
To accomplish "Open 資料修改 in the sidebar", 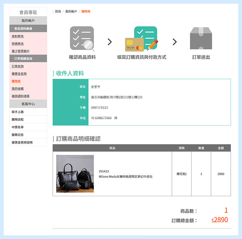I will click(x=17, y=36).
